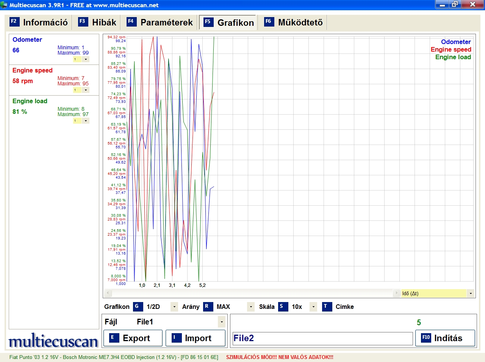Image resolution: width=485 pixels, height=362 pixels.
Task: Click the Engine speed legend entry in the graph
Action: (451, 49)
